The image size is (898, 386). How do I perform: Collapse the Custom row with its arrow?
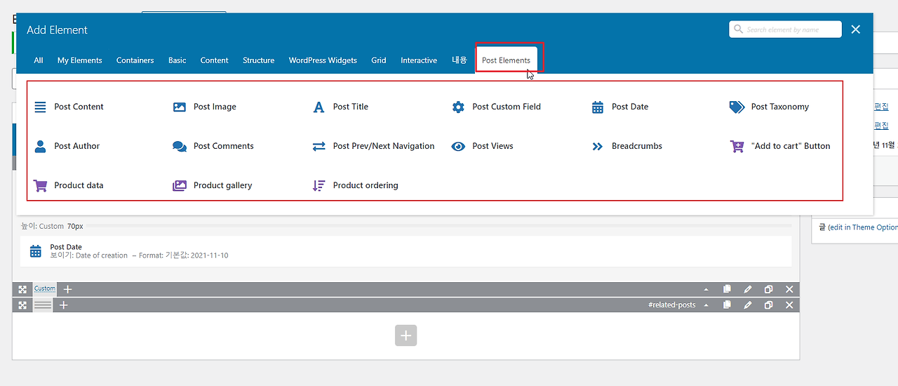click(706, 289)
